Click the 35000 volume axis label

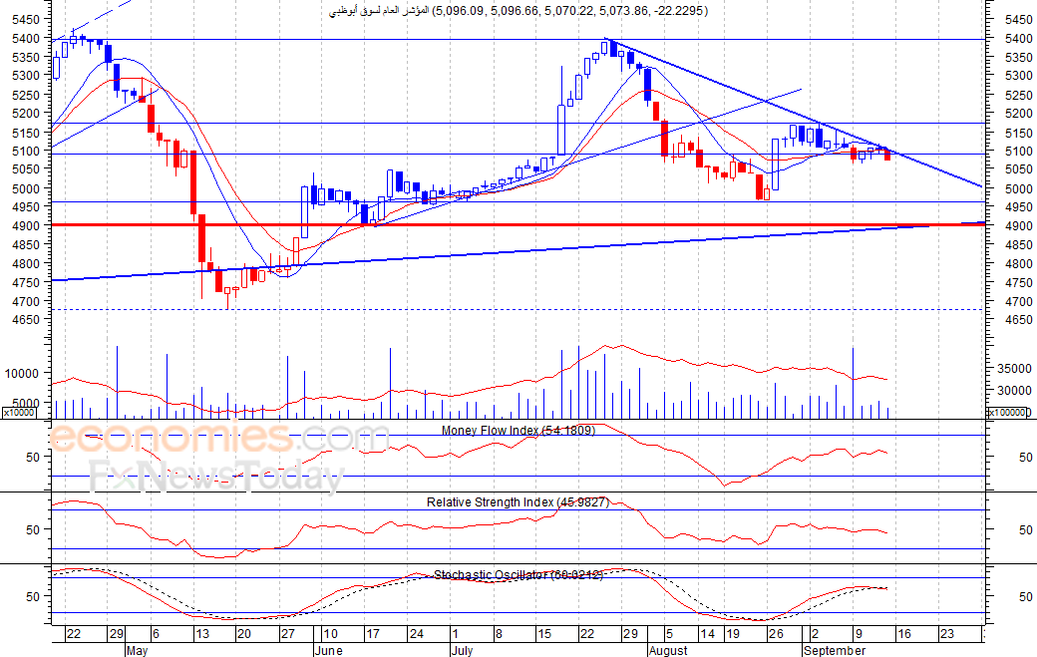coord(1014,368)
